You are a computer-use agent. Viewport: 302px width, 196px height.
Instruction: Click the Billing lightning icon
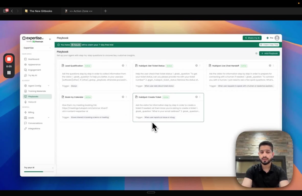[x=26, y=112]
